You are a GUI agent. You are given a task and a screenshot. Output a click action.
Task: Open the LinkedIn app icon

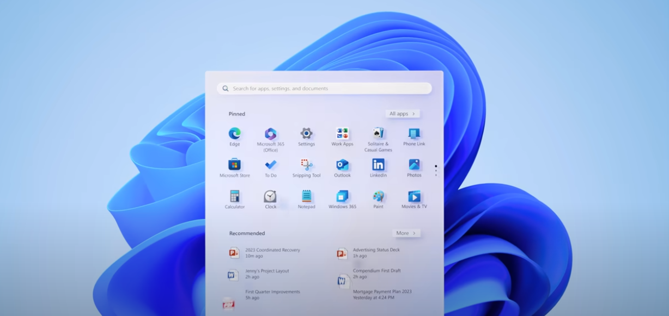[x=378, y=165]
